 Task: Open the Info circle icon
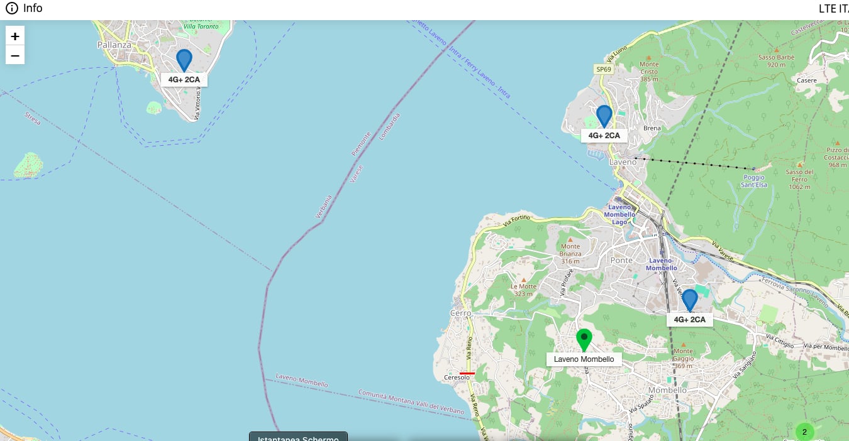click(12, 9)
